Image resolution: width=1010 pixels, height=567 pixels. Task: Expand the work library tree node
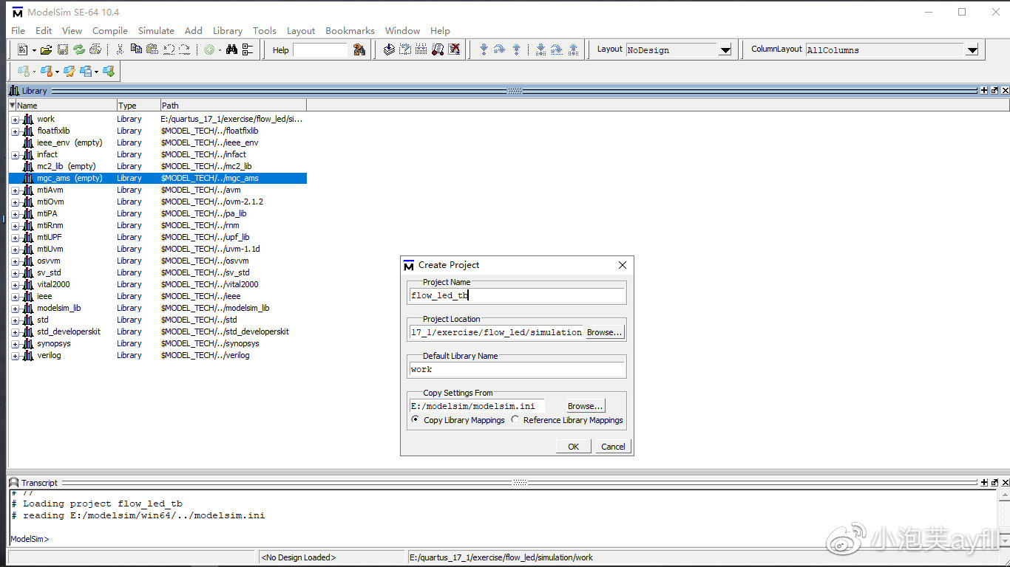[x=15, y=120]
